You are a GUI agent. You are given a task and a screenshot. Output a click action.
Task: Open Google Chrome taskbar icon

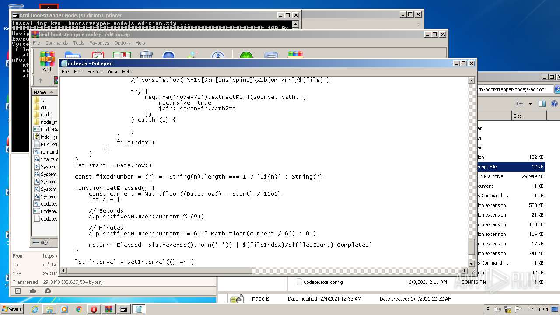coord(79,309)
